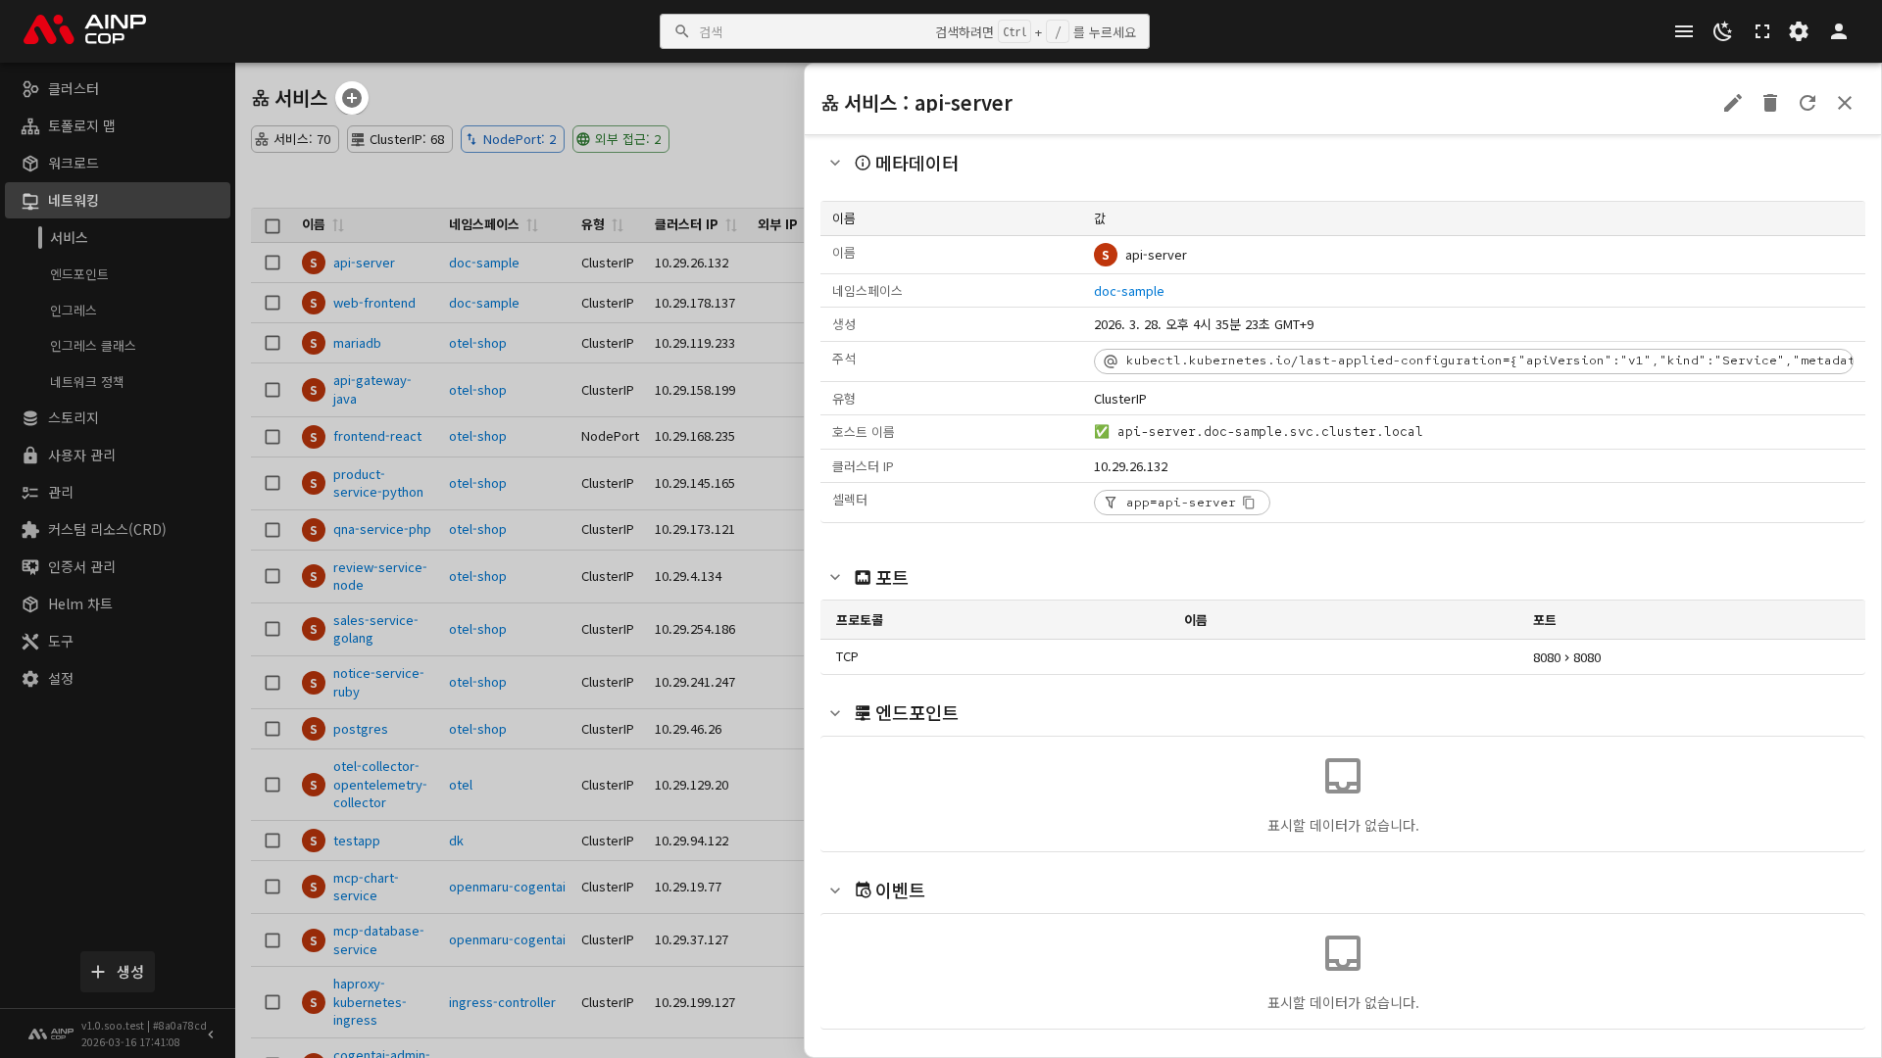The width and height of the screenshot is (1882, 1058).
Task: Select 워크로드 in the sidebar
Action: click(x=74, y=163)
